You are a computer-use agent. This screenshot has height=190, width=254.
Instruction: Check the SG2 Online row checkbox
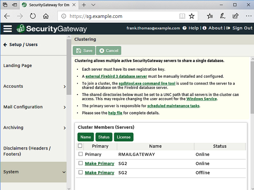coord(81,163)
